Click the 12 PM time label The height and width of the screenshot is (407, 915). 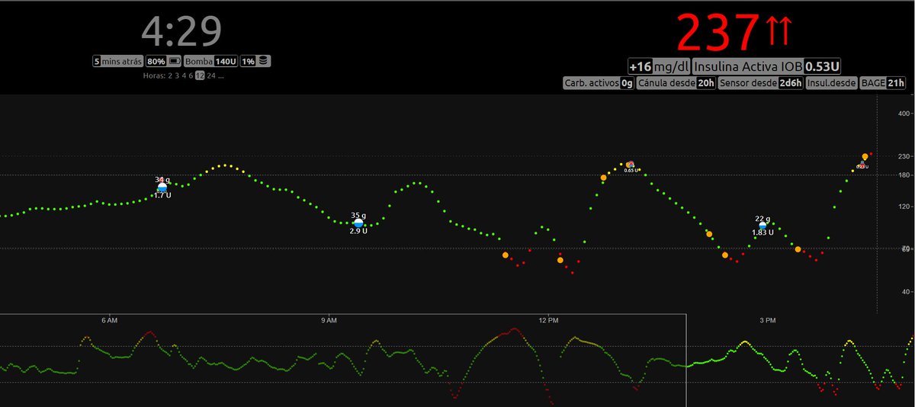pos(548,320)
